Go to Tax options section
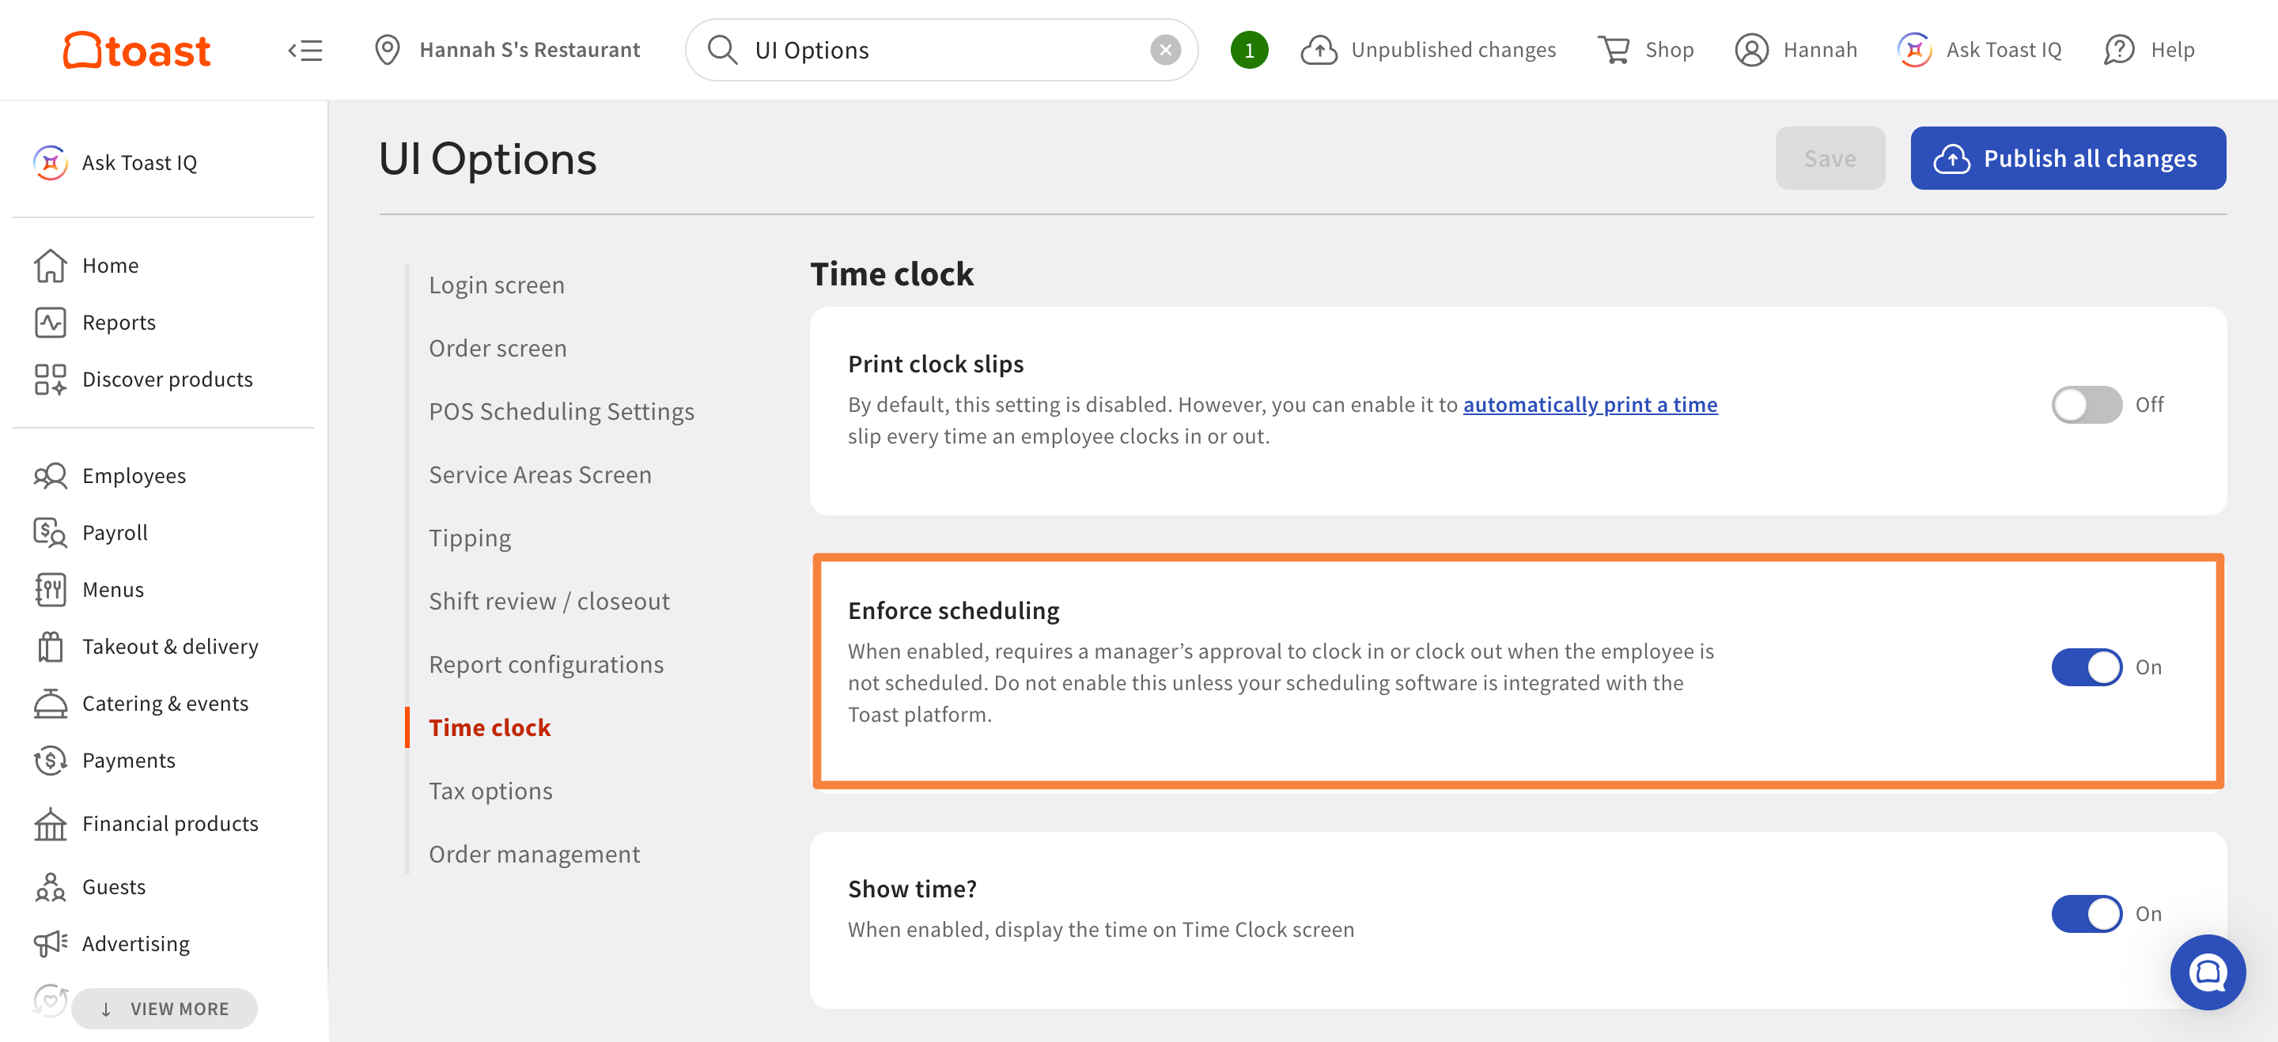2278x1042 pixels. click(490, 791)
